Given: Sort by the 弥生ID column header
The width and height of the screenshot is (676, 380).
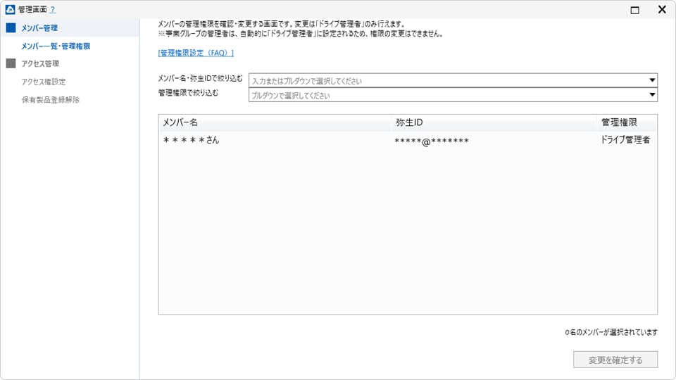Looking at the screenshot, I should coord(494,122).
